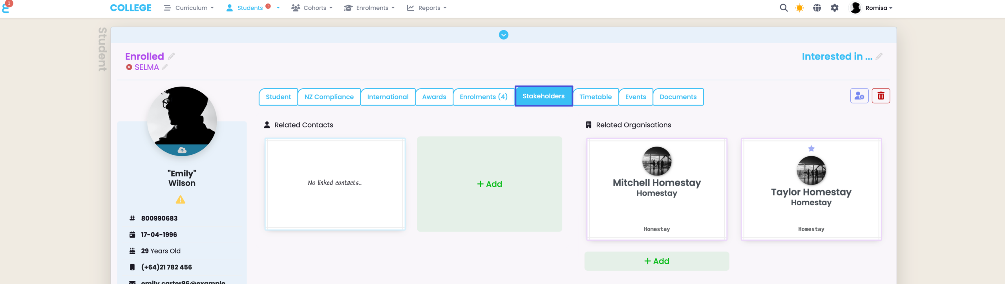
Task: Toggle the star on Taylor Homestay
Action: coord(811,148)
